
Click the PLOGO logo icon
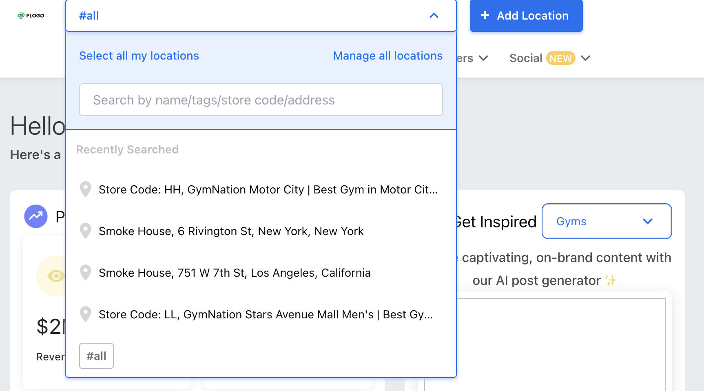pos(21,16)
